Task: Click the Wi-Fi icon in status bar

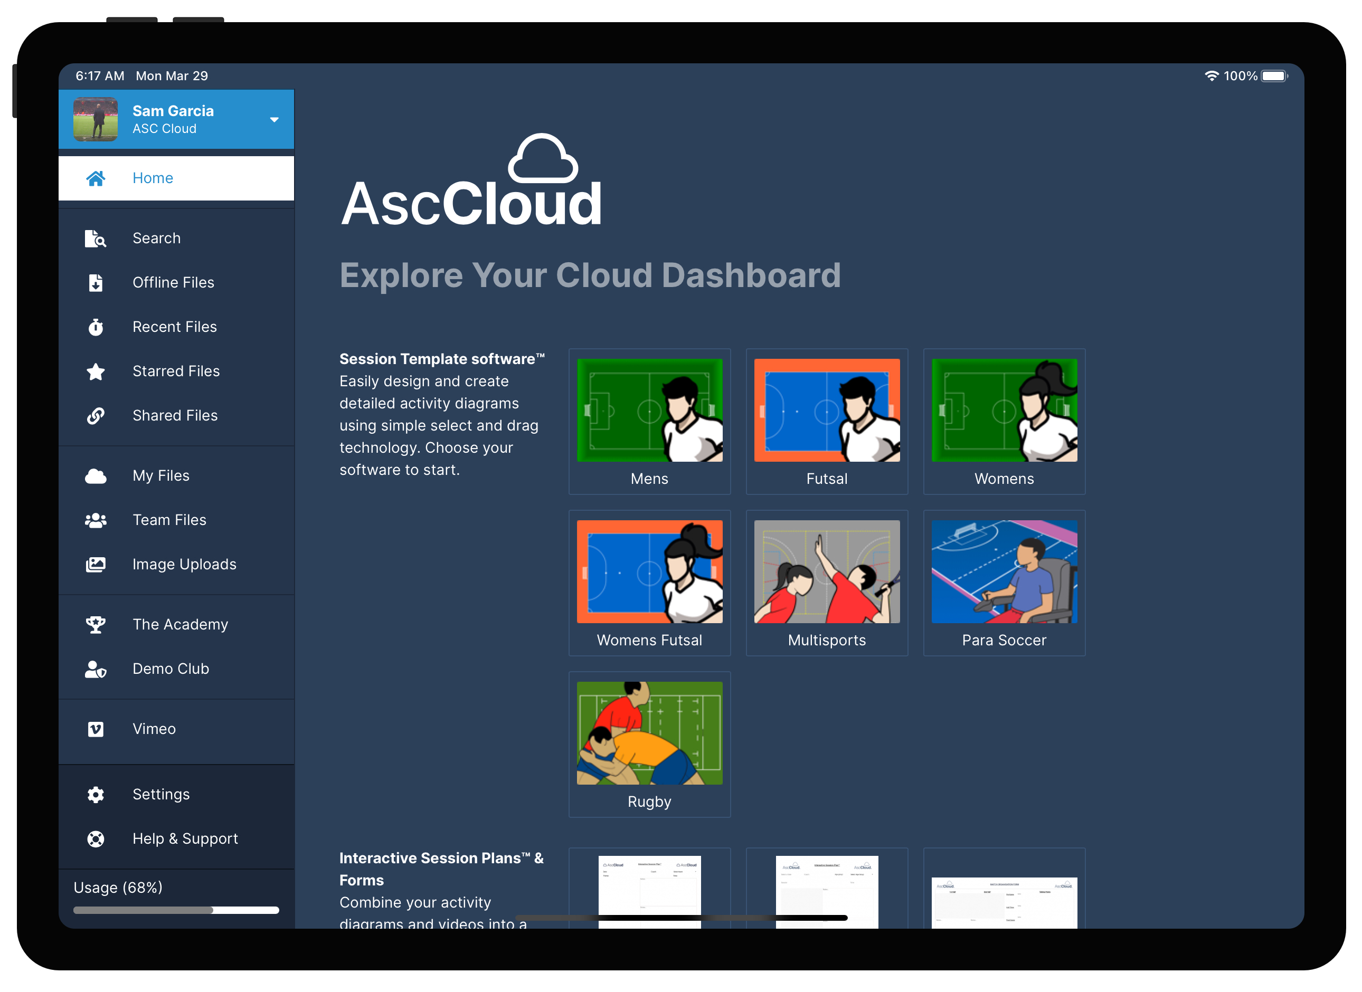Action: click(x=1211, y=77)
